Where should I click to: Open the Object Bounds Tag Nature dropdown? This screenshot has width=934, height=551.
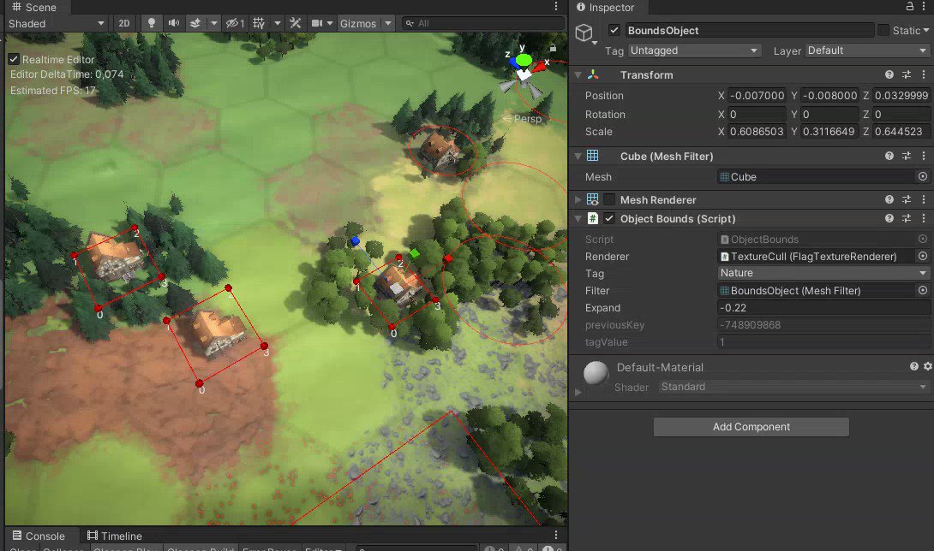coord(824,273)
